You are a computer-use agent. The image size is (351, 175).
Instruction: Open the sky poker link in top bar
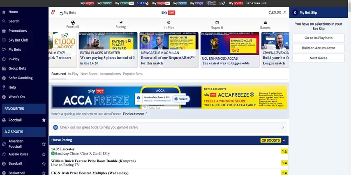click(180, 3)
